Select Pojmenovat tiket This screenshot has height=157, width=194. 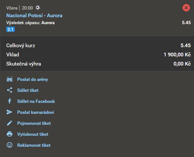[34, 123]
